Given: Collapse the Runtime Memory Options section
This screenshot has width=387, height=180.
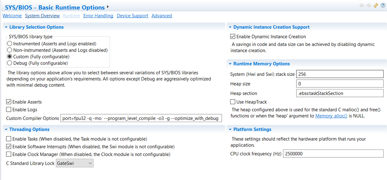Looking at the screenshot, I should point(230,64).
